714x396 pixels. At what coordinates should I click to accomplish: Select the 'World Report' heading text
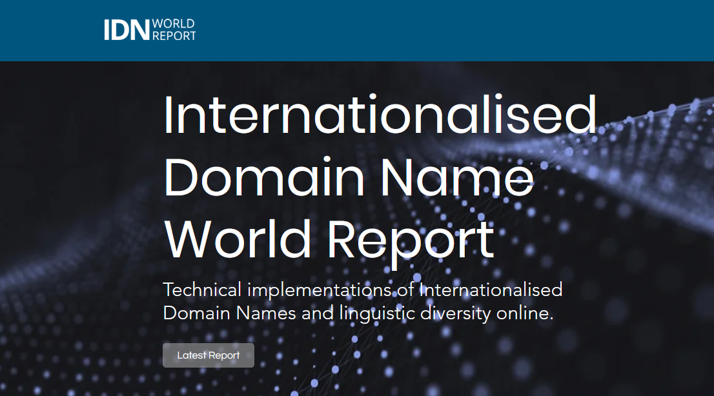click(329, 237)
